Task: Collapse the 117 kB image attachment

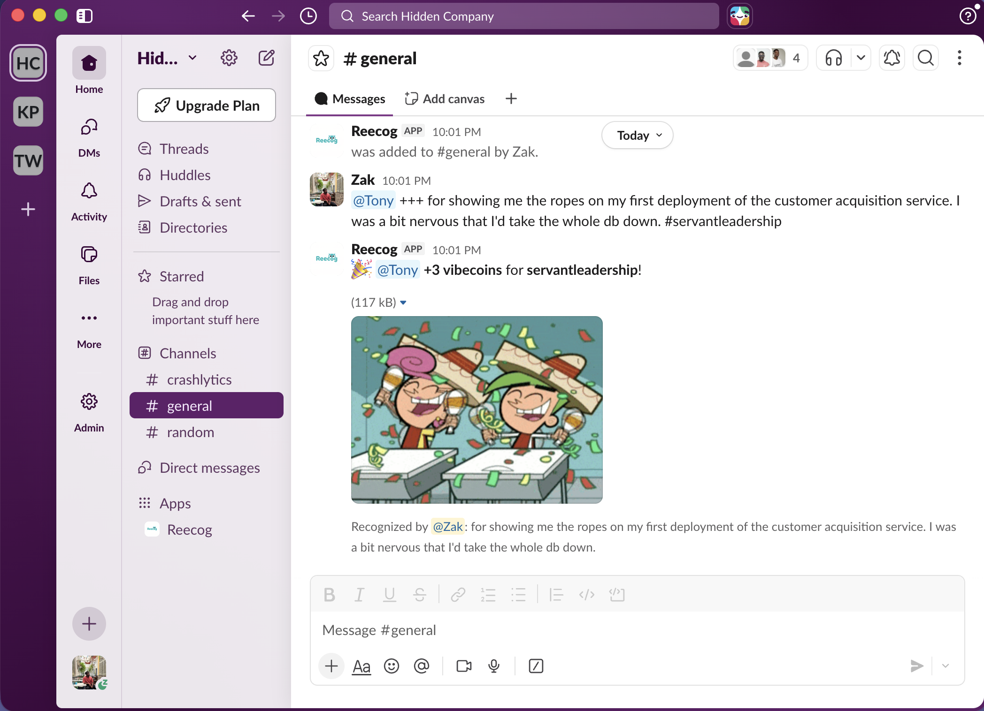Action: (x=403, y=303)
